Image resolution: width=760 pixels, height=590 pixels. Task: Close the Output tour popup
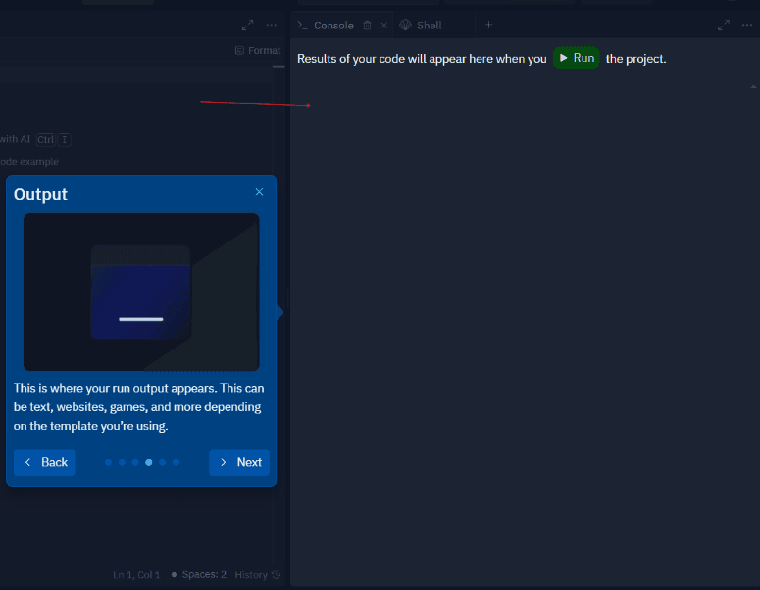259,192
